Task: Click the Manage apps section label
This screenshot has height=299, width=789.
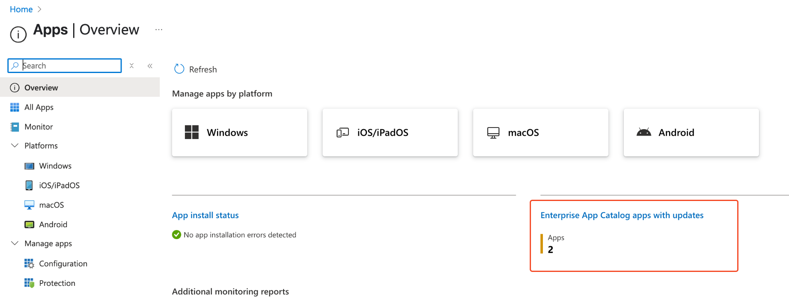Action: pos(48,244)
